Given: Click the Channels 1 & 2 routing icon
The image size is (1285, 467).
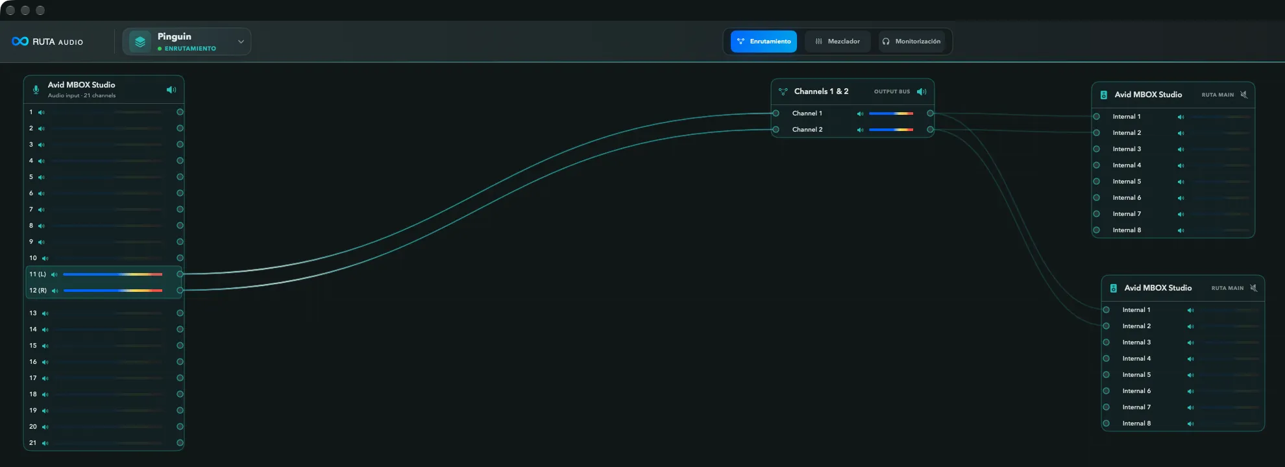Looking at the screenshot, I should click(783, 91).
